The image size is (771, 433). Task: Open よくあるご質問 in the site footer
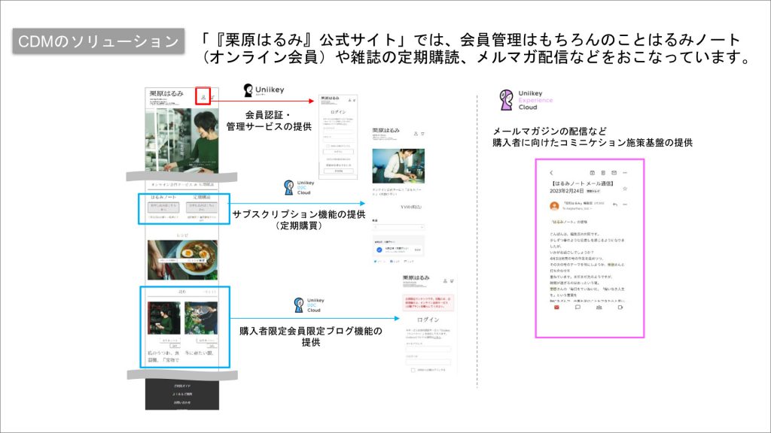pyautogui.click(x=182, y=394)
